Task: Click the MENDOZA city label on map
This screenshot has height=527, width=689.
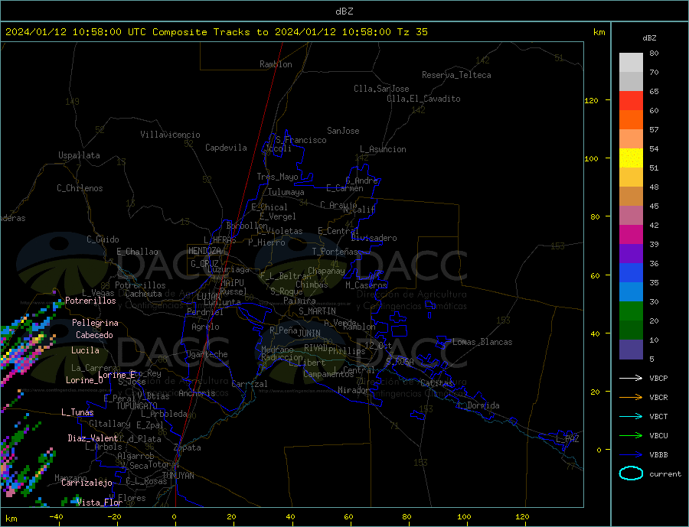Action: coord(204,251)
